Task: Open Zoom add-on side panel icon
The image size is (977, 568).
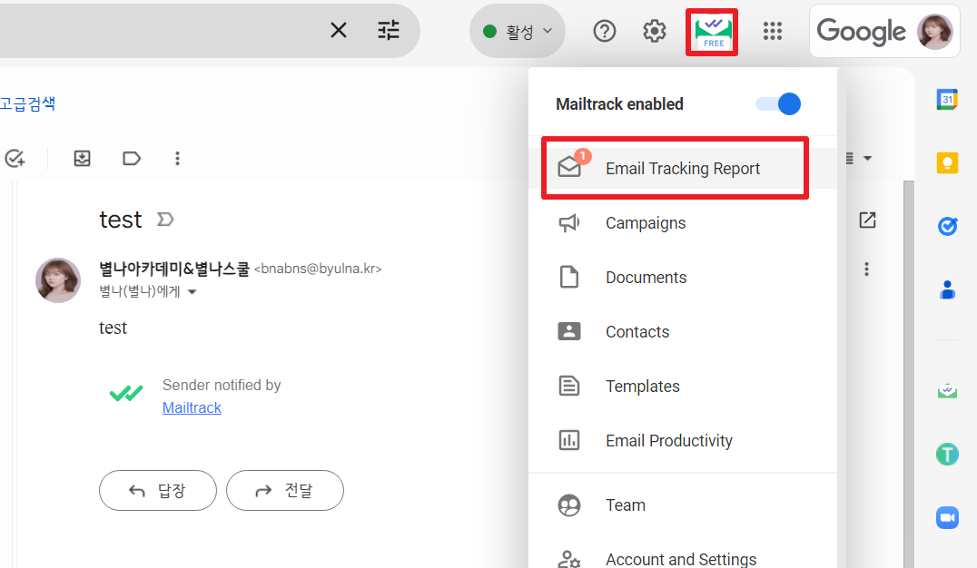Action: point(947,517)
